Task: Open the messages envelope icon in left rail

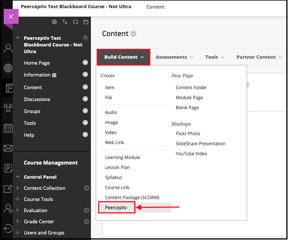Action: pyautogui.click(x=8, y=149)
